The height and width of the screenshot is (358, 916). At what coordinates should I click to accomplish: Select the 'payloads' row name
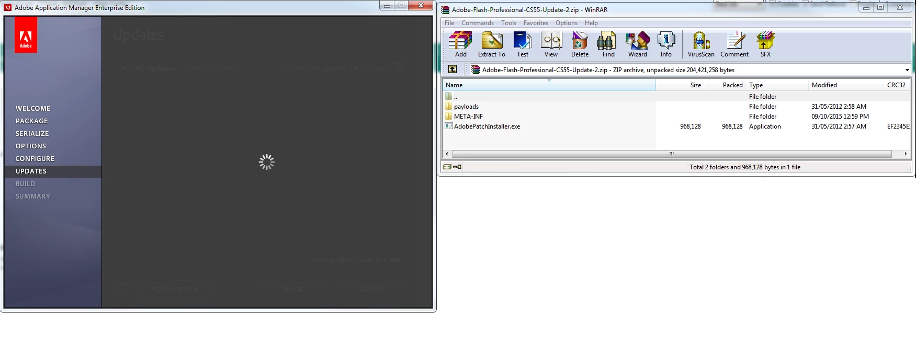click(466, 107)
